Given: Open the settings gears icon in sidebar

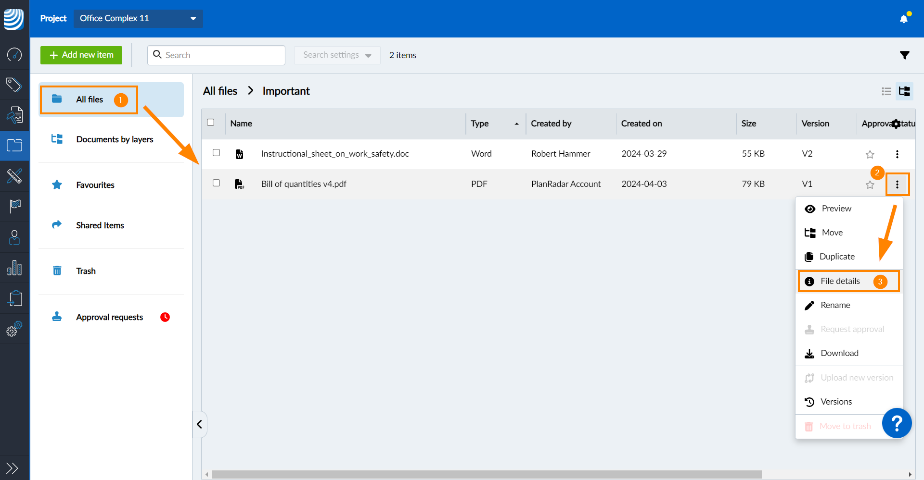Looking at the screenshot, I should [x=14, y=329].
